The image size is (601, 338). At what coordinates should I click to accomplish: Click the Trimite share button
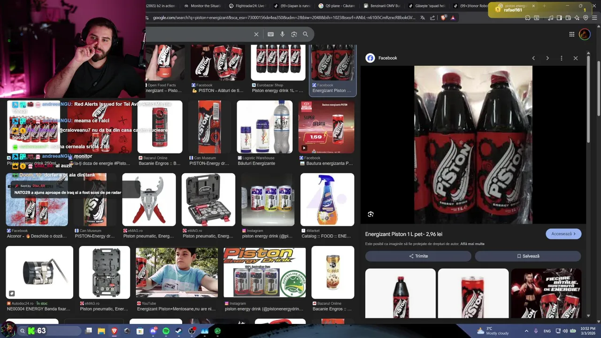point(418,256)
